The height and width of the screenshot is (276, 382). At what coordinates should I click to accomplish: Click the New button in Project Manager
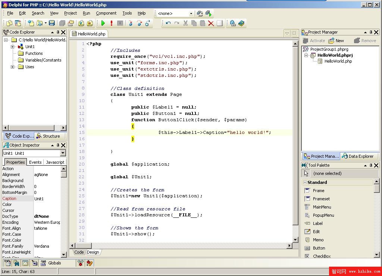(336, 41)
